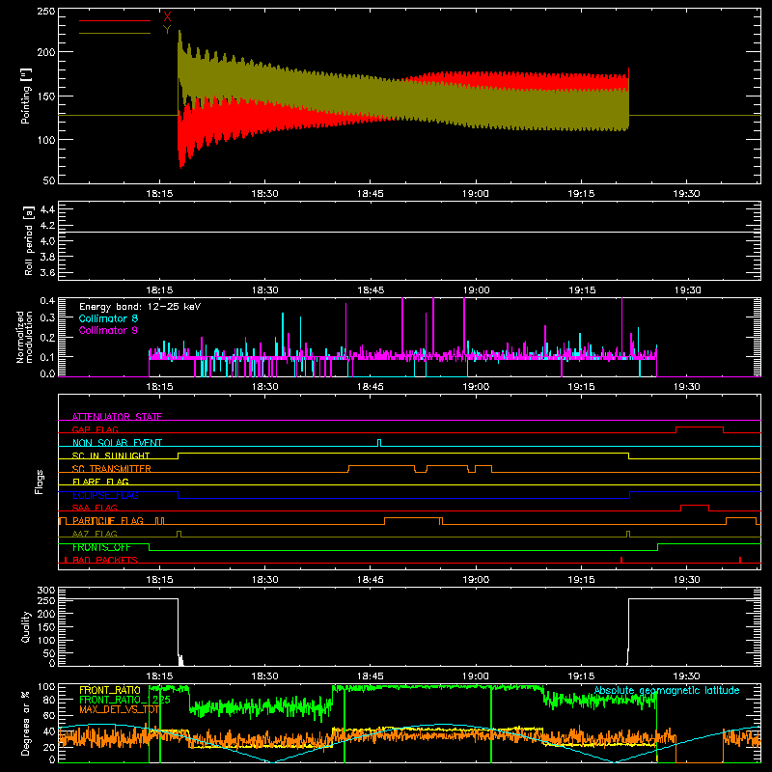
Task: Select the Degrees or % axis title
Action: 26,723
